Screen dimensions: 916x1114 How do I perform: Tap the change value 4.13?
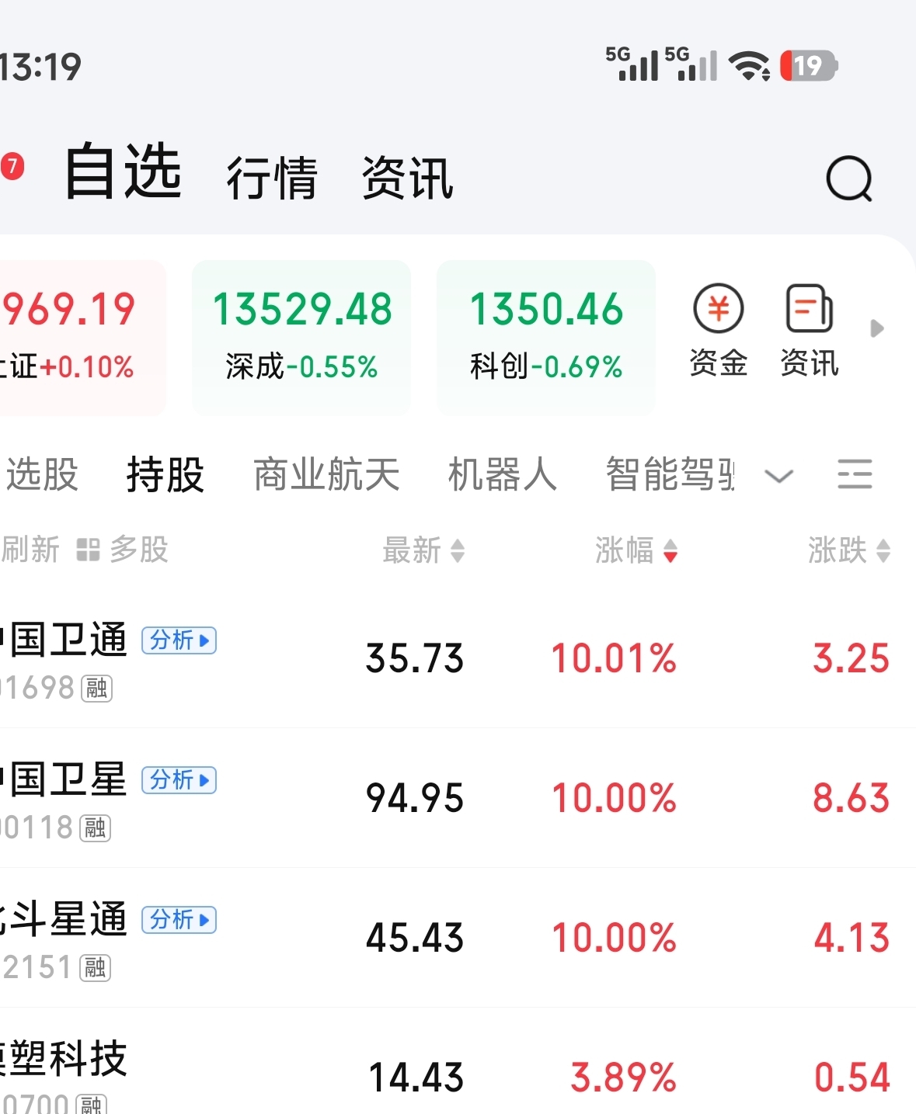tap(852, 938)
